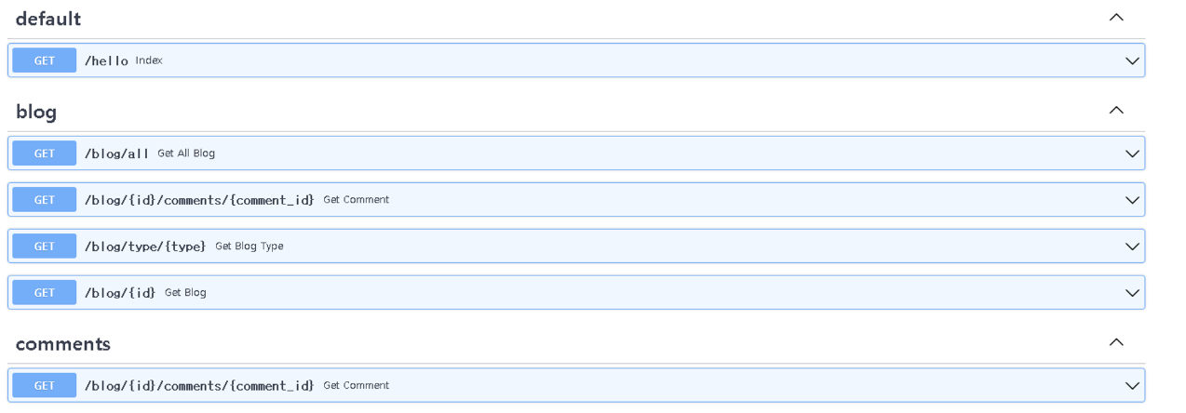Expand the /blog/type/{type} endpoint chevron
The height and width of the screenshot is (413, 1186).
[1132, 247]
